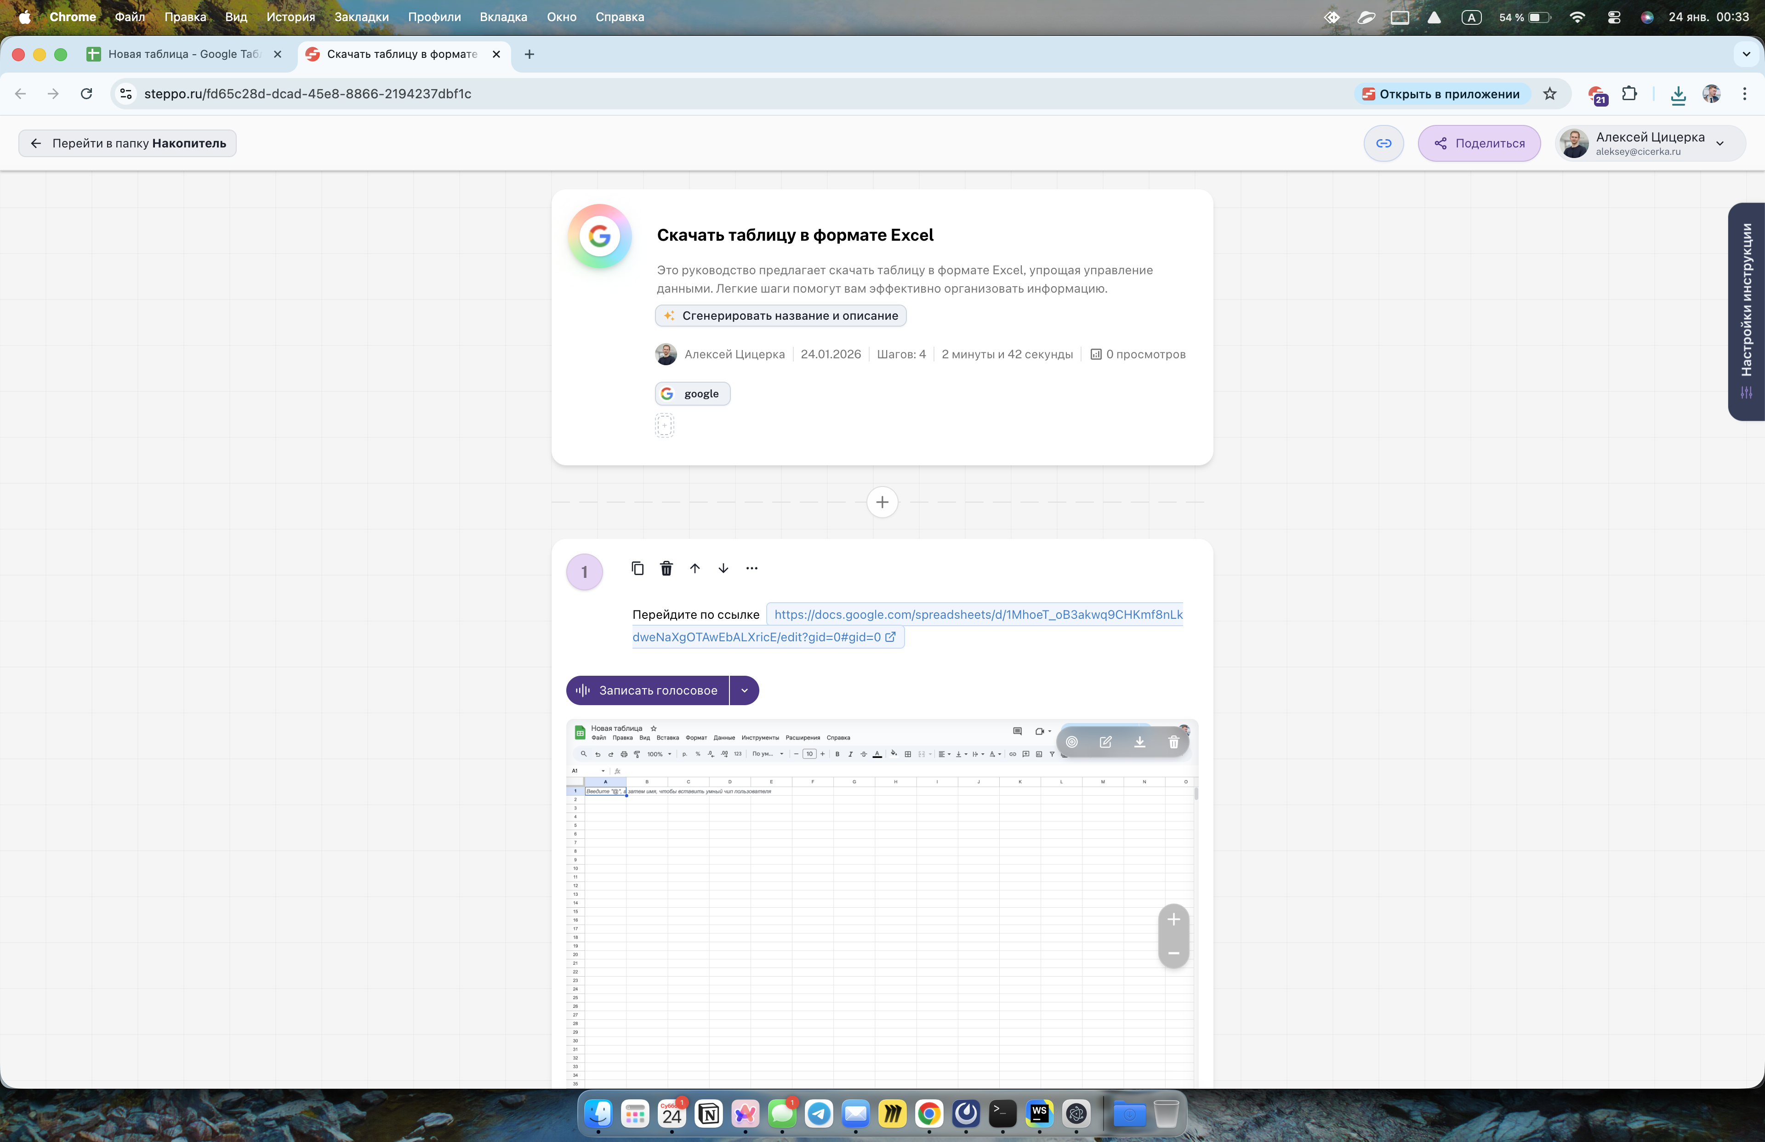Expand Chrome tab search chevron

1746,54
